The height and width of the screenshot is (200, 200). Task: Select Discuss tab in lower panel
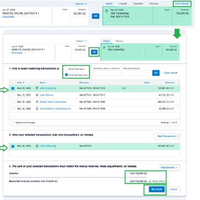tap(119, 41)
